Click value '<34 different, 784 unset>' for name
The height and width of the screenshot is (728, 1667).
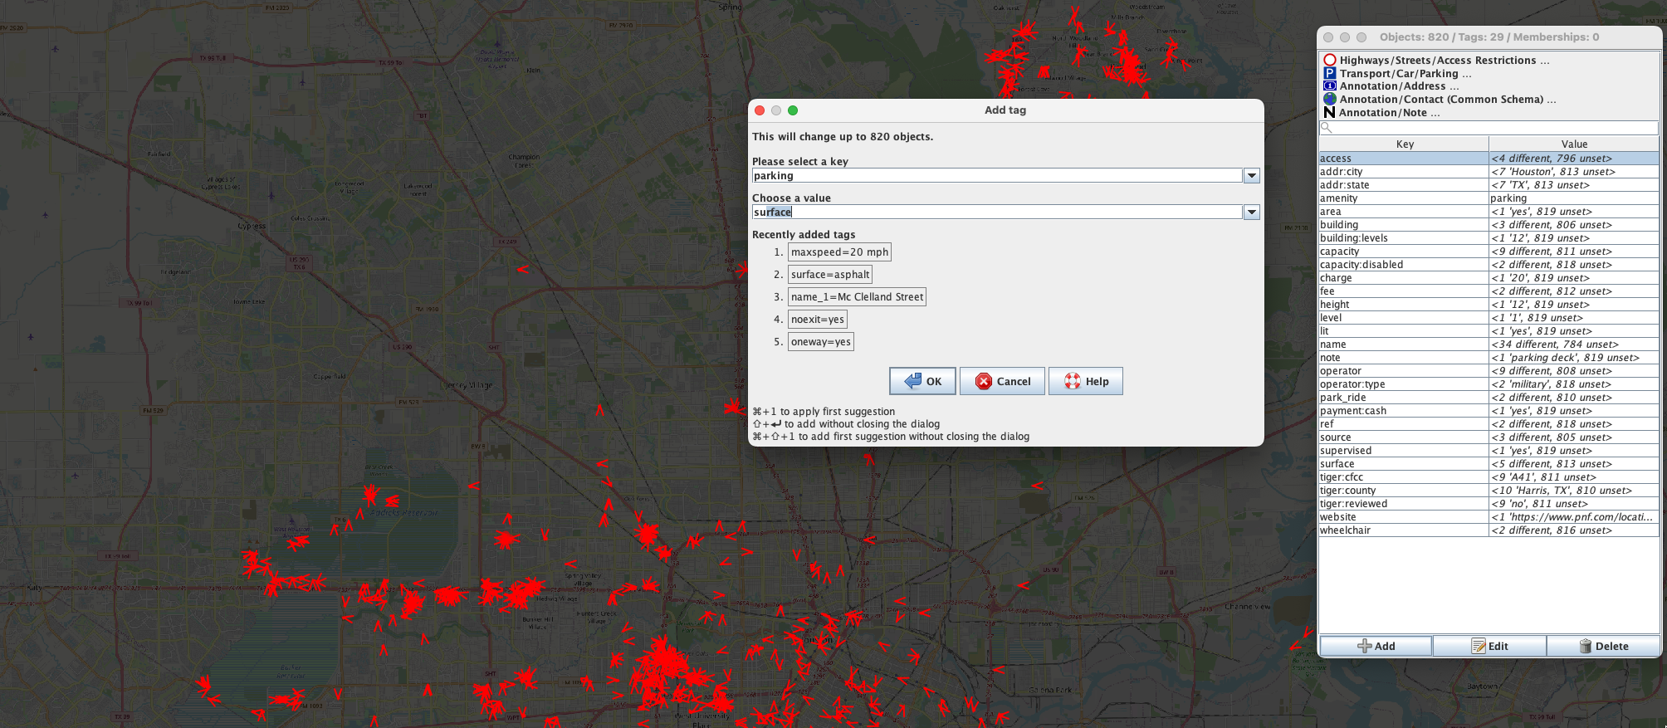[1574, 344]
